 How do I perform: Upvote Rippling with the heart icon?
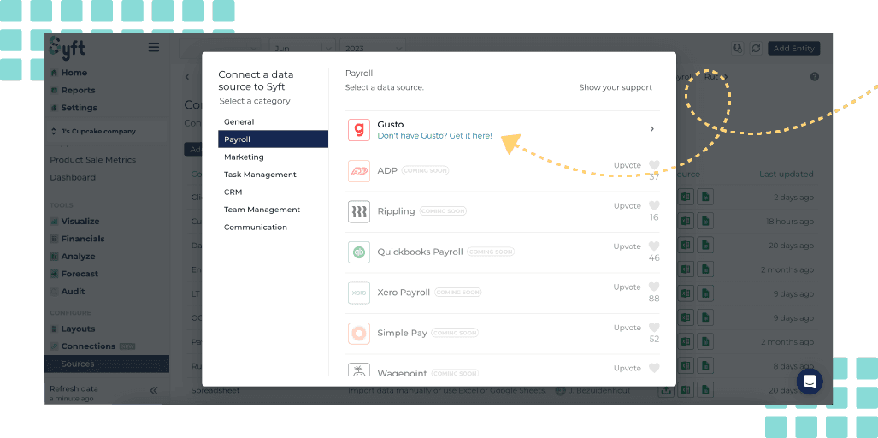click(x=654, y=205)
